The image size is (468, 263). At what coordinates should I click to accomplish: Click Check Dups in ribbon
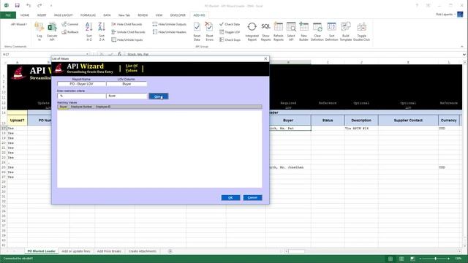coord(230,39)
